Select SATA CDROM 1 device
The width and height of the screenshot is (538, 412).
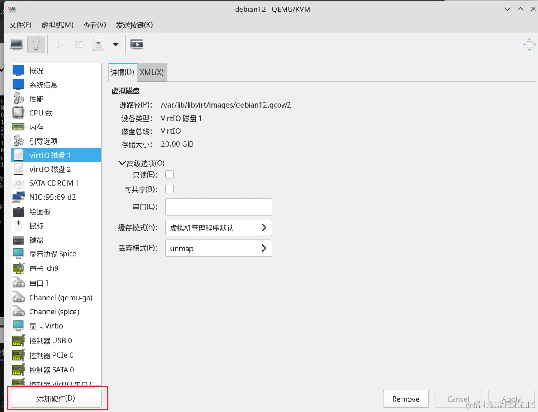pos(53,183)
